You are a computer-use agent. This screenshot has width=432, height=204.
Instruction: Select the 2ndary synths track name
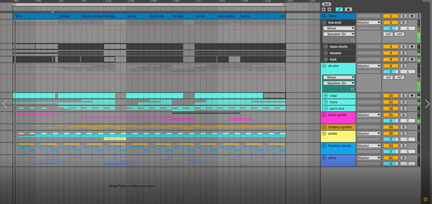point(340,127)
